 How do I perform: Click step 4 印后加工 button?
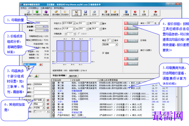tap(131, 41)
